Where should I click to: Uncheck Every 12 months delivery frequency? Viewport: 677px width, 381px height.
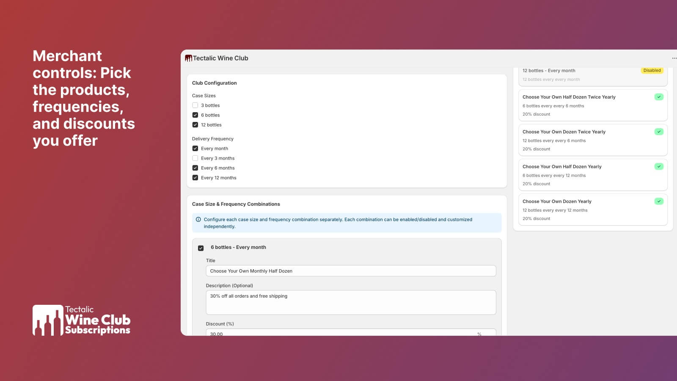195,178
